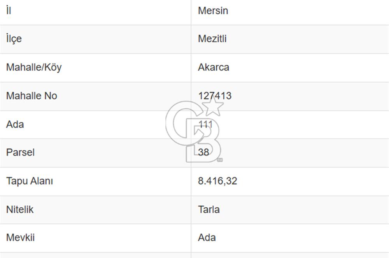389x258 pixels.
Task: Select the Mahalle No label
Action: point(32,96)
